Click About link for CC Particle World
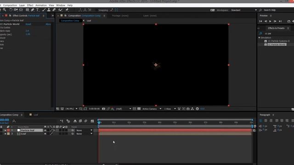The image size is (294, 165). pos(48,24)
